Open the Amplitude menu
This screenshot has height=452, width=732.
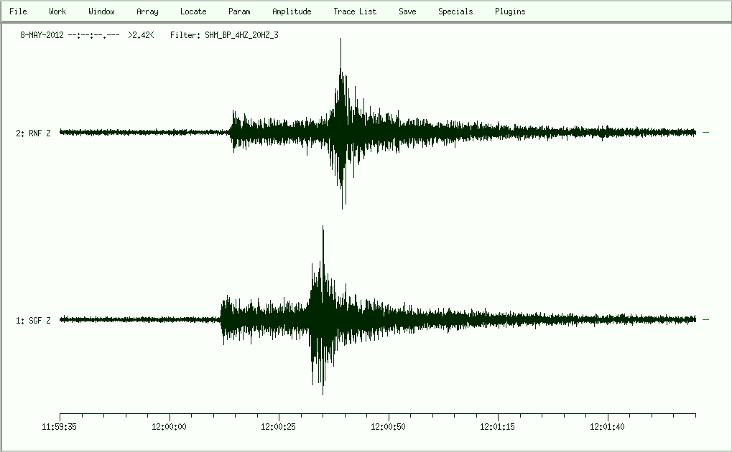click(x=292, y=11)
